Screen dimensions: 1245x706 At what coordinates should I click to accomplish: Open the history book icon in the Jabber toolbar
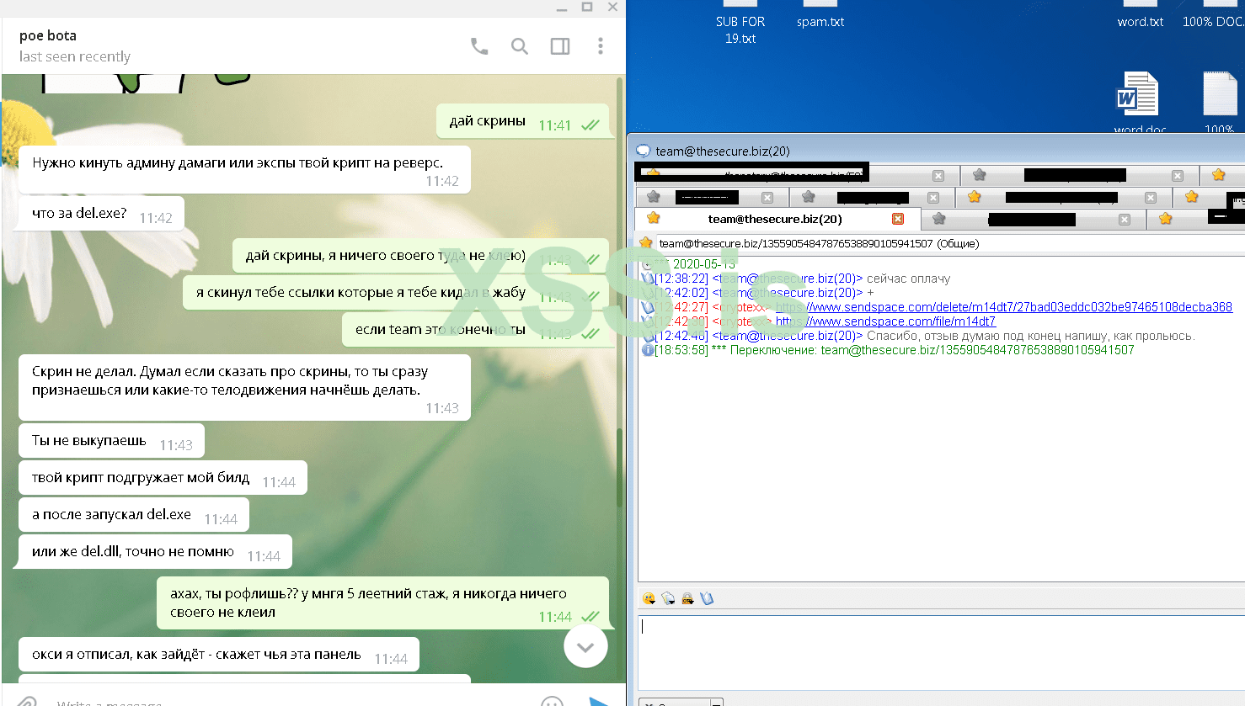707,598
